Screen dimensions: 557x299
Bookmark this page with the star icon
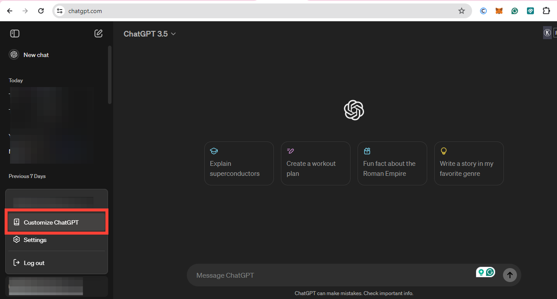[x=462, y=11]
